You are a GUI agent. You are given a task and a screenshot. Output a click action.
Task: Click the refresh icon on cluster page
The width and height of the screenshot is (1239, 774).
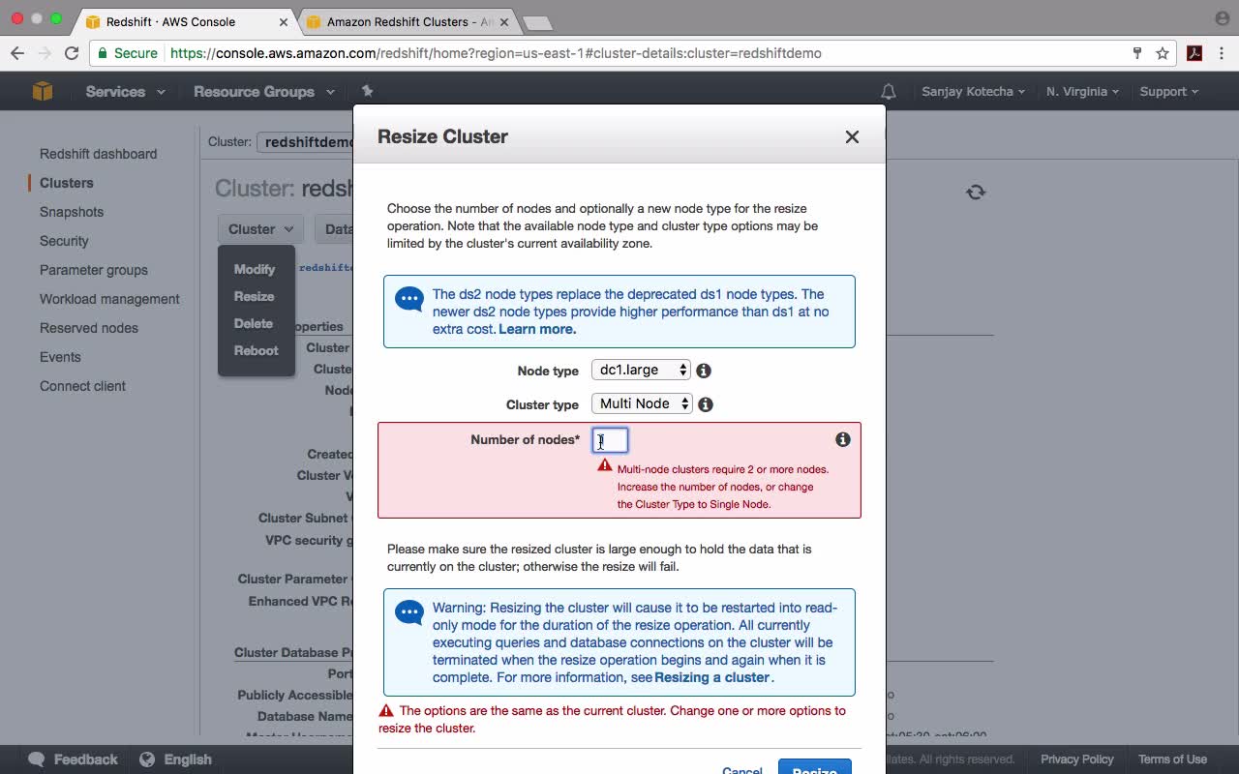[976, 193]
